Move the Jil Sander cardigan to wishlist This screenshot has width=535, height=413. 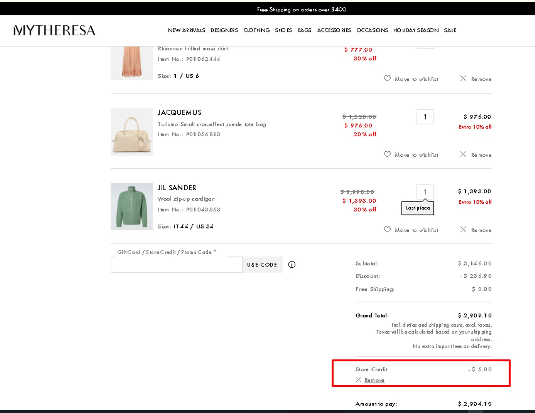416,230
